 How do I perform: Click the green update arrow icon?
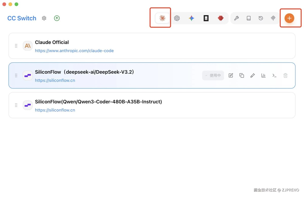coord(57,18)
